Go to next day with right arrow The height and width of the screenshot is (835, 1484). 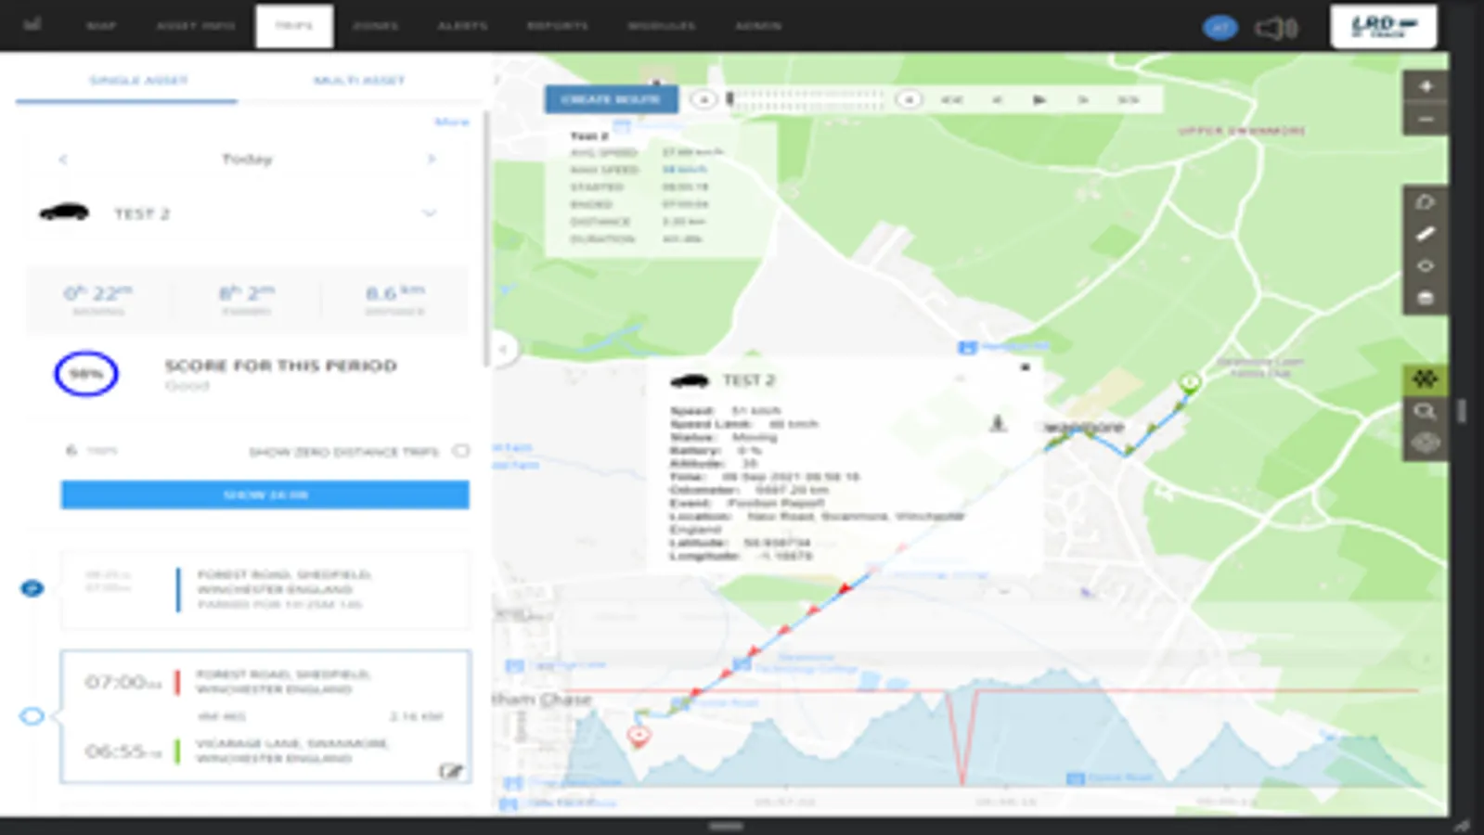tap(432, 160)
